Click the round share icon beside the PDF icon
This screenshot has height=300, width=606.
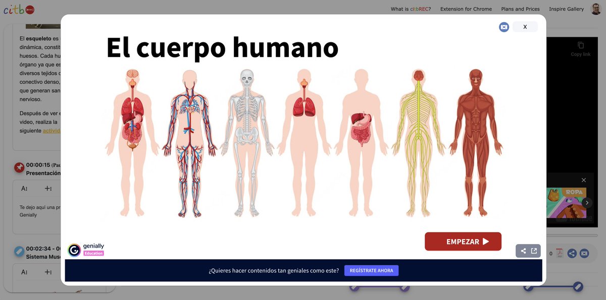pos(572,254)
